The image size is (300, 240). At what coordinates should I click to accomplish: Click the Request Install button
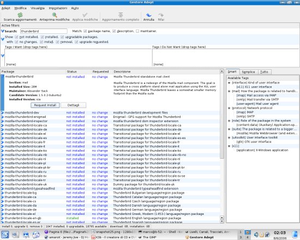tap(45, 105)
